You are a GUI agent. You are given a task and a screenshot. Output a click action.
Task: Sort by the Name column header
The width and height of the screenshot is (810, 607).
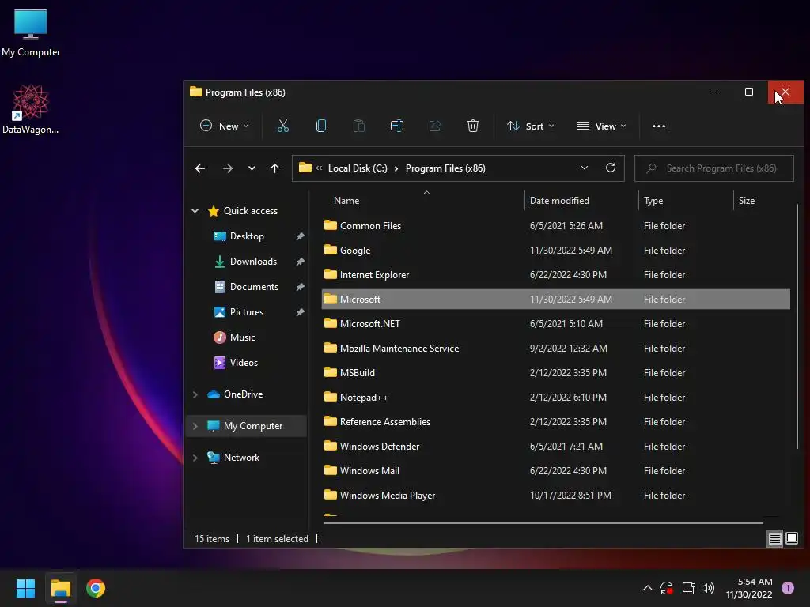(424, 200)
